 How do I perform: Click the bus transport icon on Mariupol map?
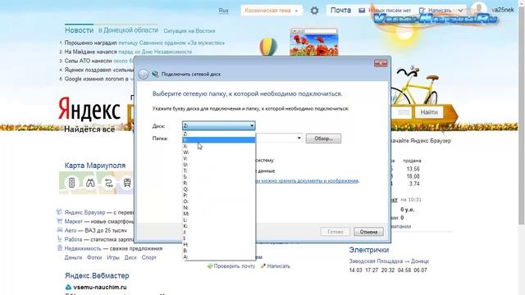coord(127,183)
